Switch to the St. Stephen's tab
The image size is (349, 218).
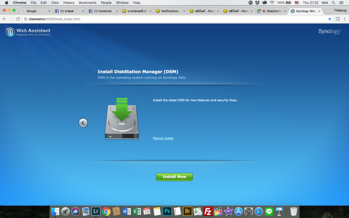(271, 11)
